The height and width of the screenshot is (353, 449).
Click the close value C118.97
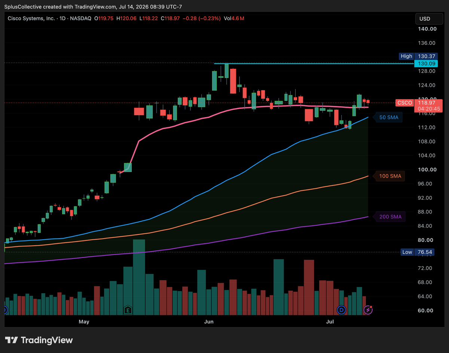pyautogui.click(x=171, y=18)
